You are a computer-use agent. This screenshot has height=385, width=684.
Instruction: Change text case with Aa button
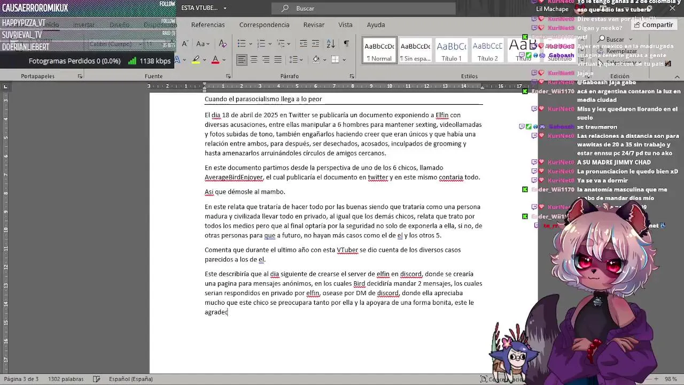coord(200,44)
